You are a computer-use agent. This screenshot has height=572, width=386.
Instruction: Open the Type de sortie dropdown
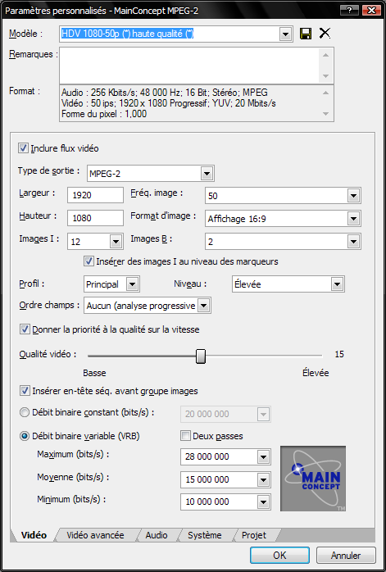pos(207,174)
